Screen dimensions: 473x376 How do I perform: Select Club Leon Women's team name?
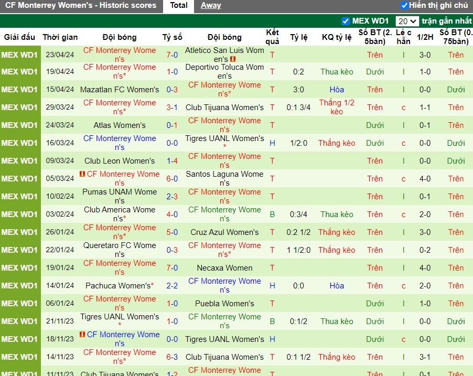coord(120,161)
